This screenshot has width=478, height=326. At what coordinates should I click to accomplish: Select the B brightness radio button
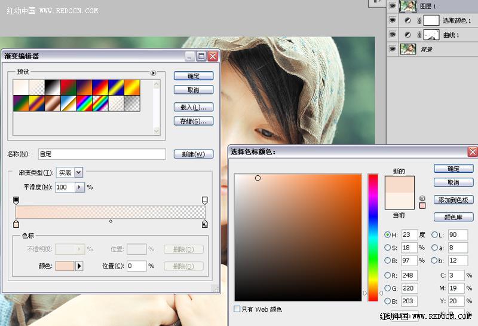point(387,260)
